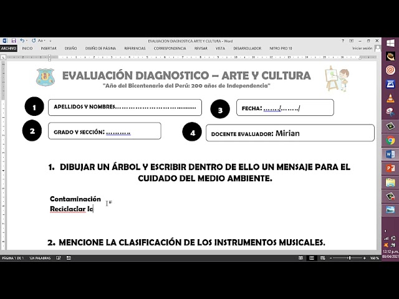
Task: Click the word Contaminación in the document
Action: [x=75, y=199]
